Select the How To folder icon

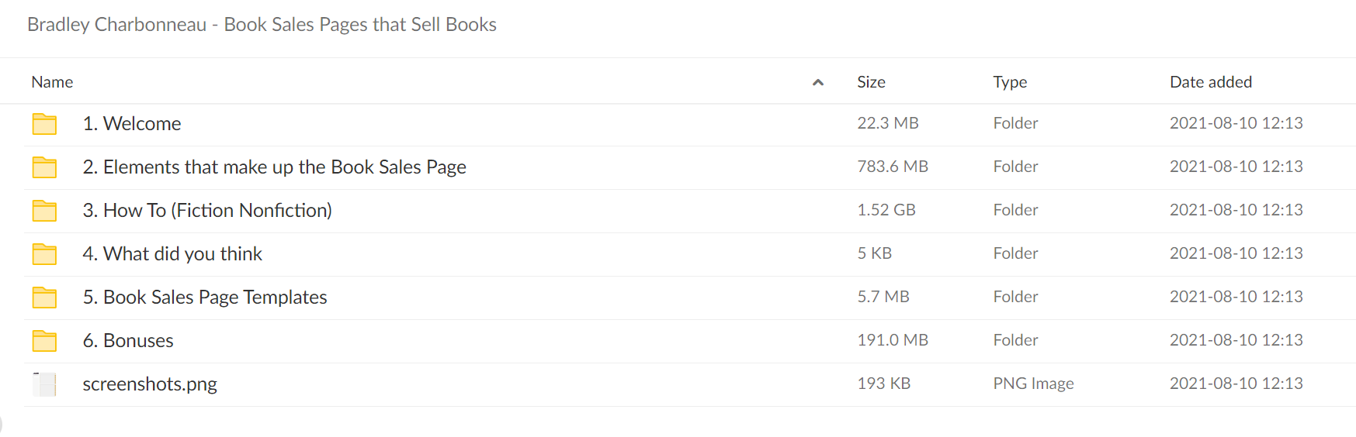[44, 211]
